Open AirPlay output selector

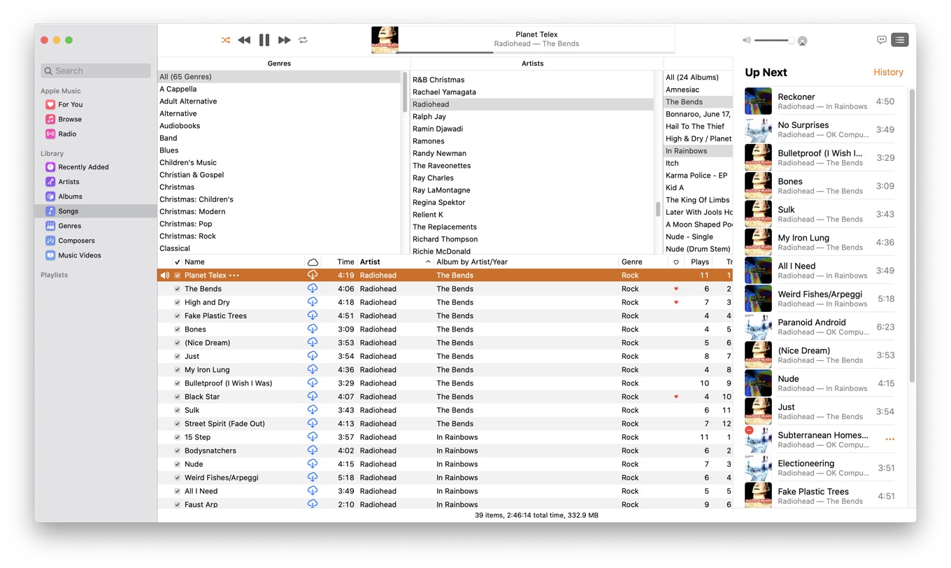click(802, 41)
